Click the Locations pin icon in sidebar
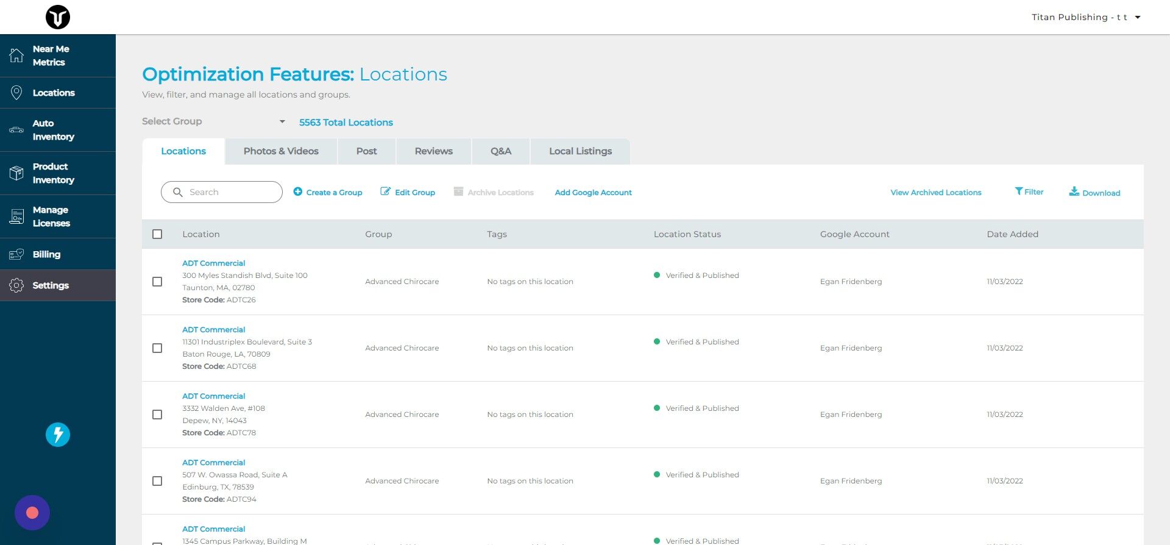This screenshot has height=545, width=1170. click(16, 93)
